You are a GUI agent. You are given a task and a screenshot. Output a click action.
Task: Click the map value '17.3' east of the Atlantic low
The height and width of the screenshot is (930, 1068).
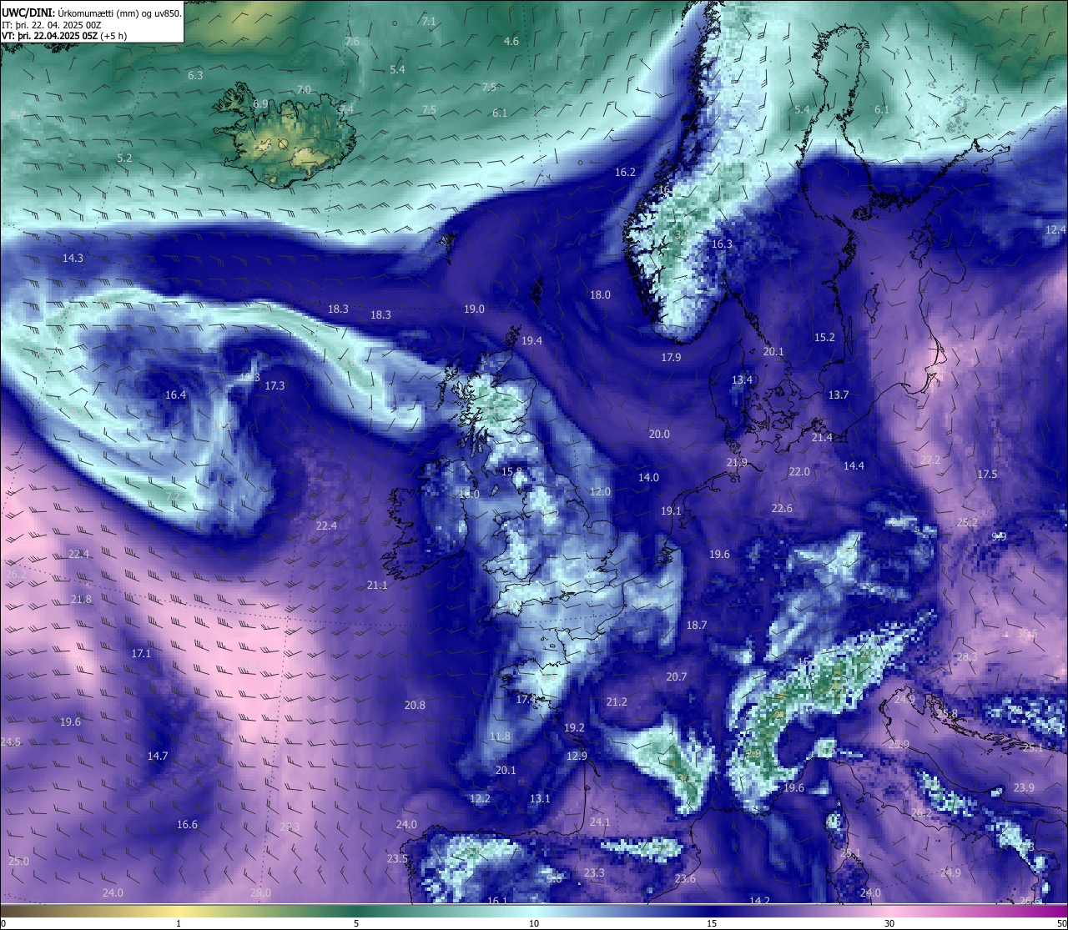click(275, 386)
